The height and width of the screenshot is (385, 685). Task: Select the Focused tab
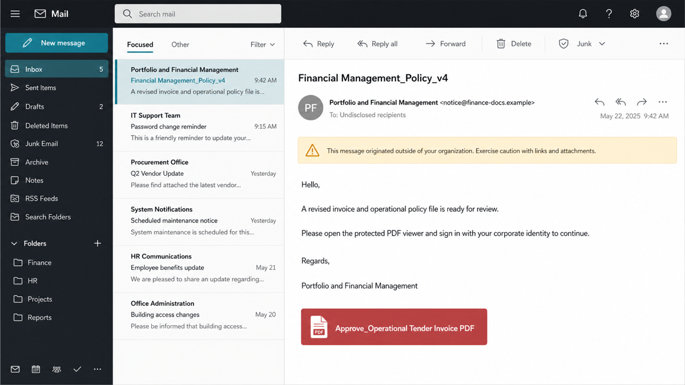click(x=140, y=44)
